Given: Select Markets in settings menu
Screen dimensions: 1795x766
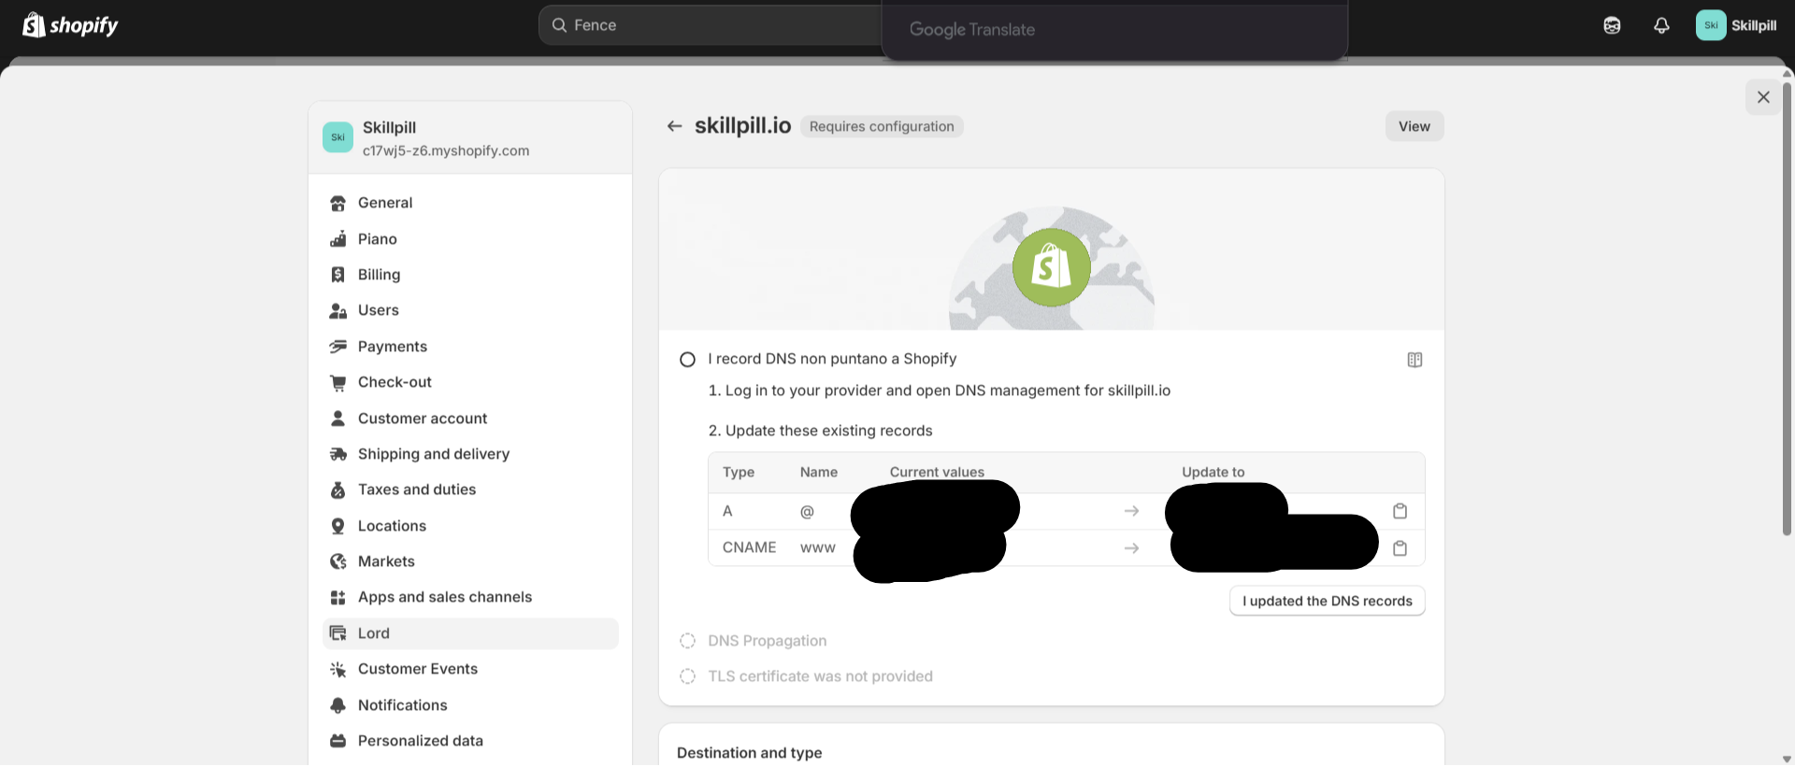Looking at the screenshot, I should pos(470,561).
